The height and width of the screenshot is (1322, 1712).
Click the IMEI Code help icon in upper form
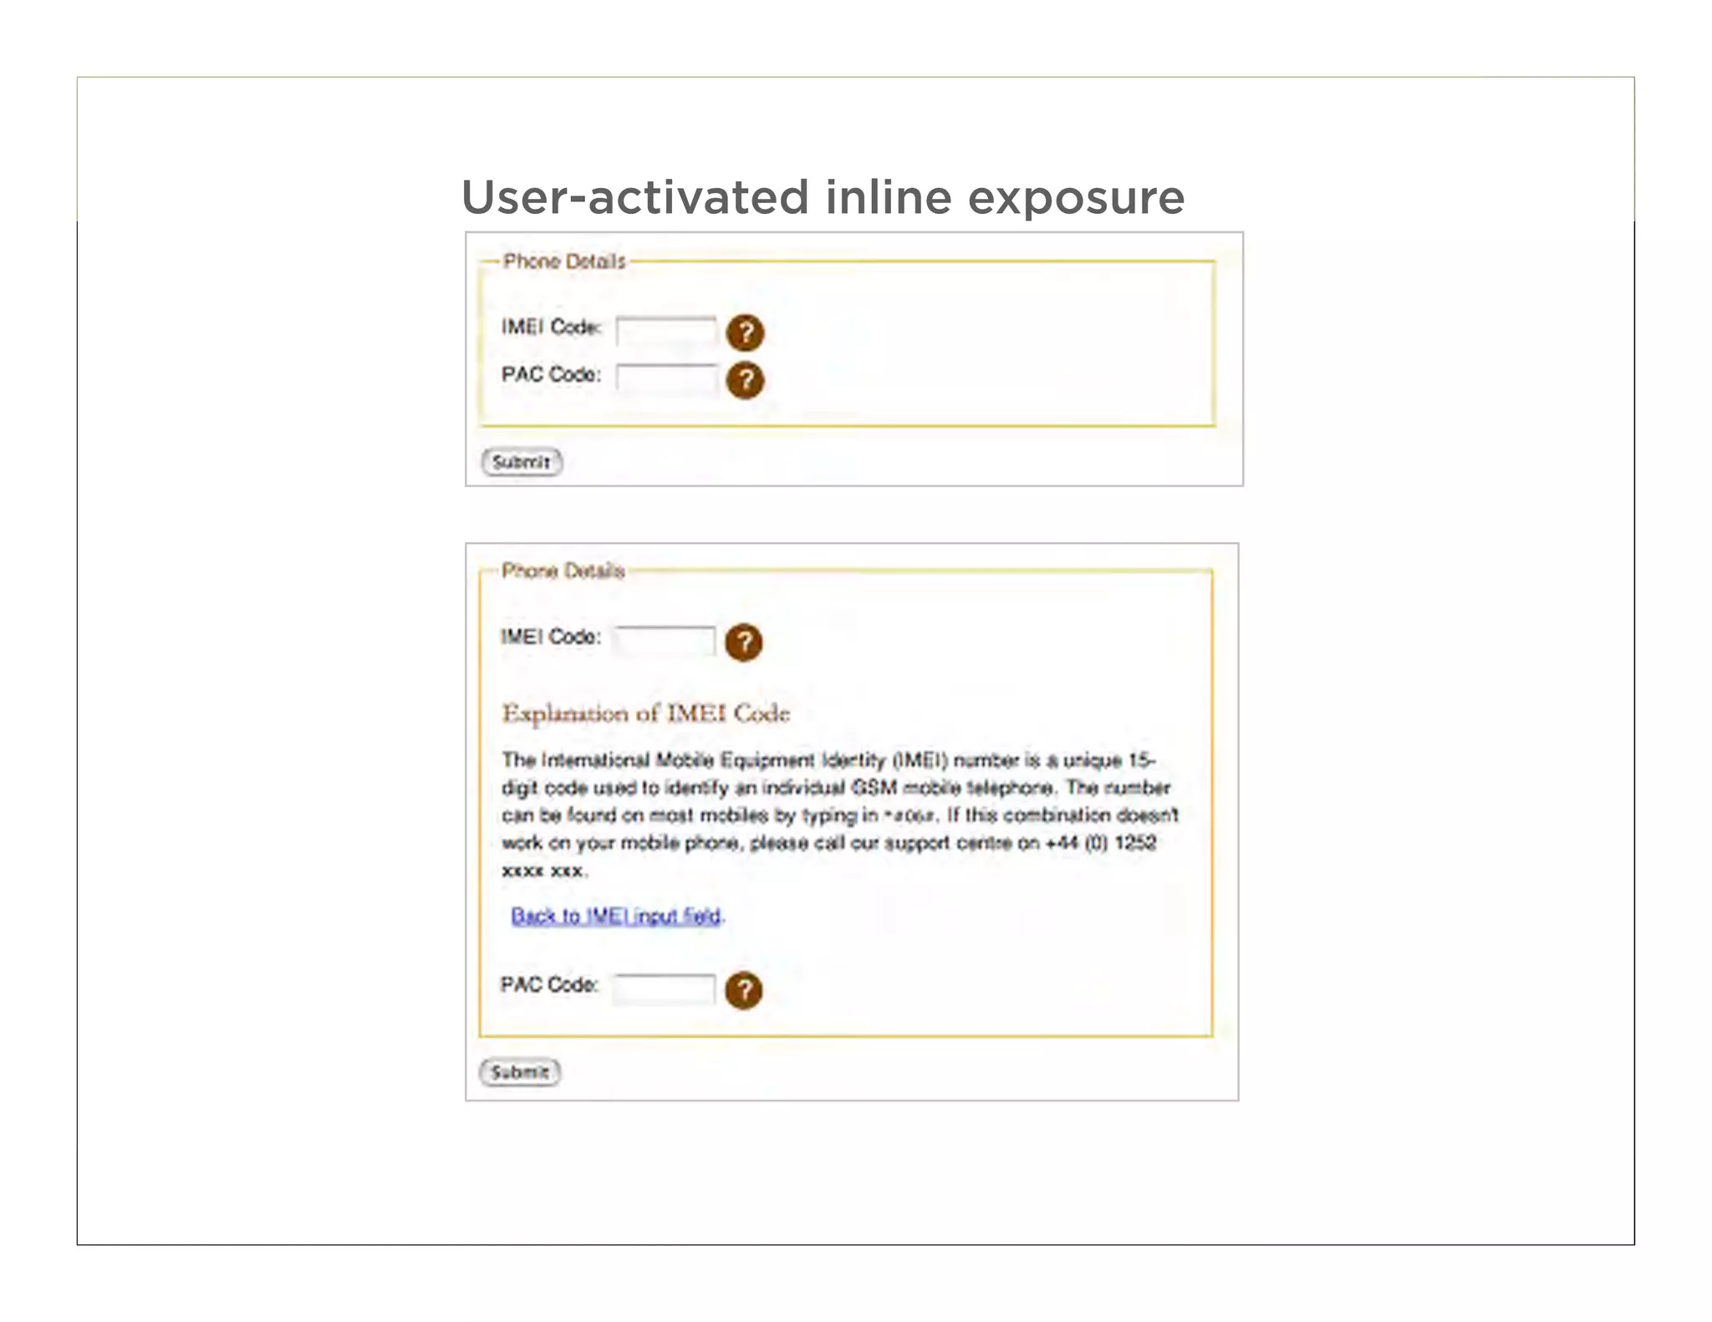[x=745, y=333]
